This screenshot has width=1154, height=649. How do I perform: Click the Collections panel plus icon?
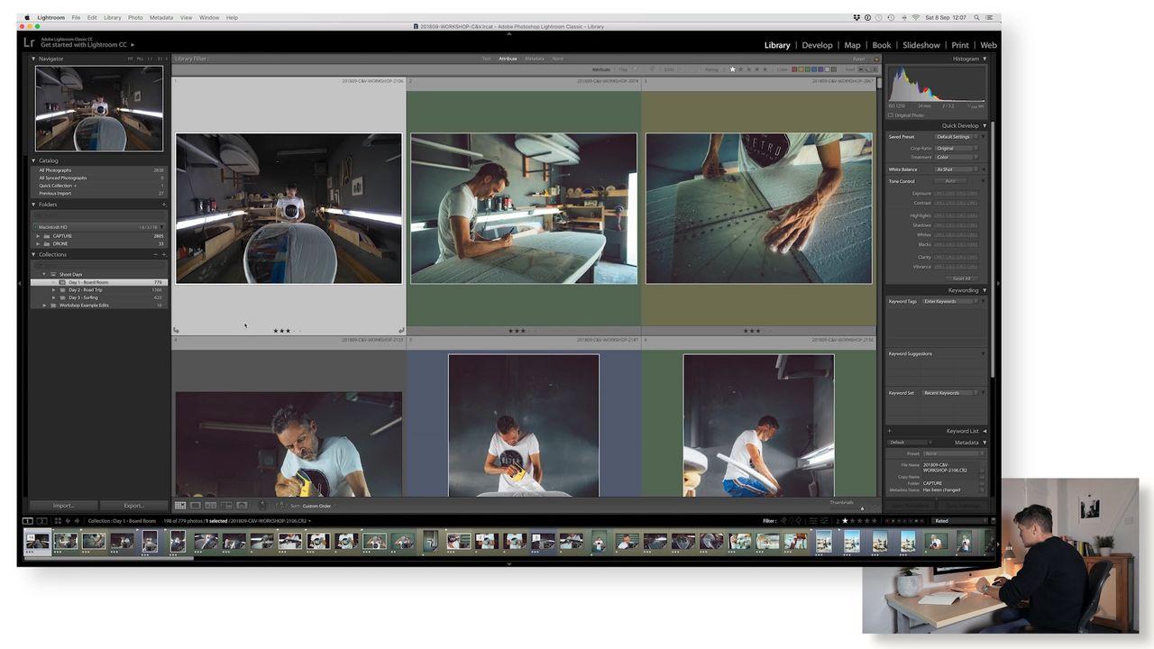point(163,255)
